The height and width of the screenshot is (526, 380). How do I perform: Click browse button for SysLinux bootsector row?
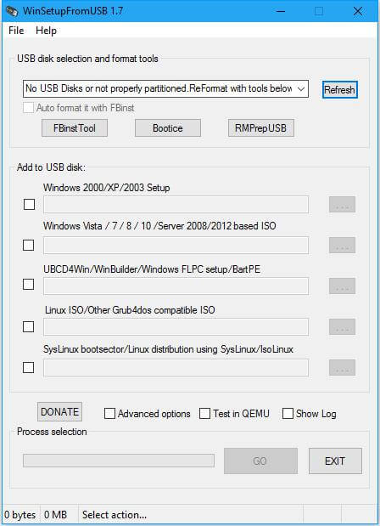[x=342, y=368]
